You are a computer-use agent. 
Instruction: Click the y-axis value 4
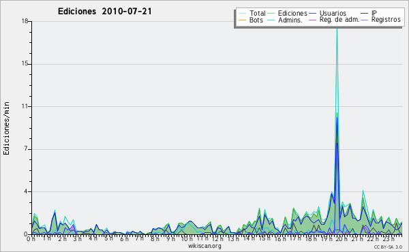pos(26,192)
